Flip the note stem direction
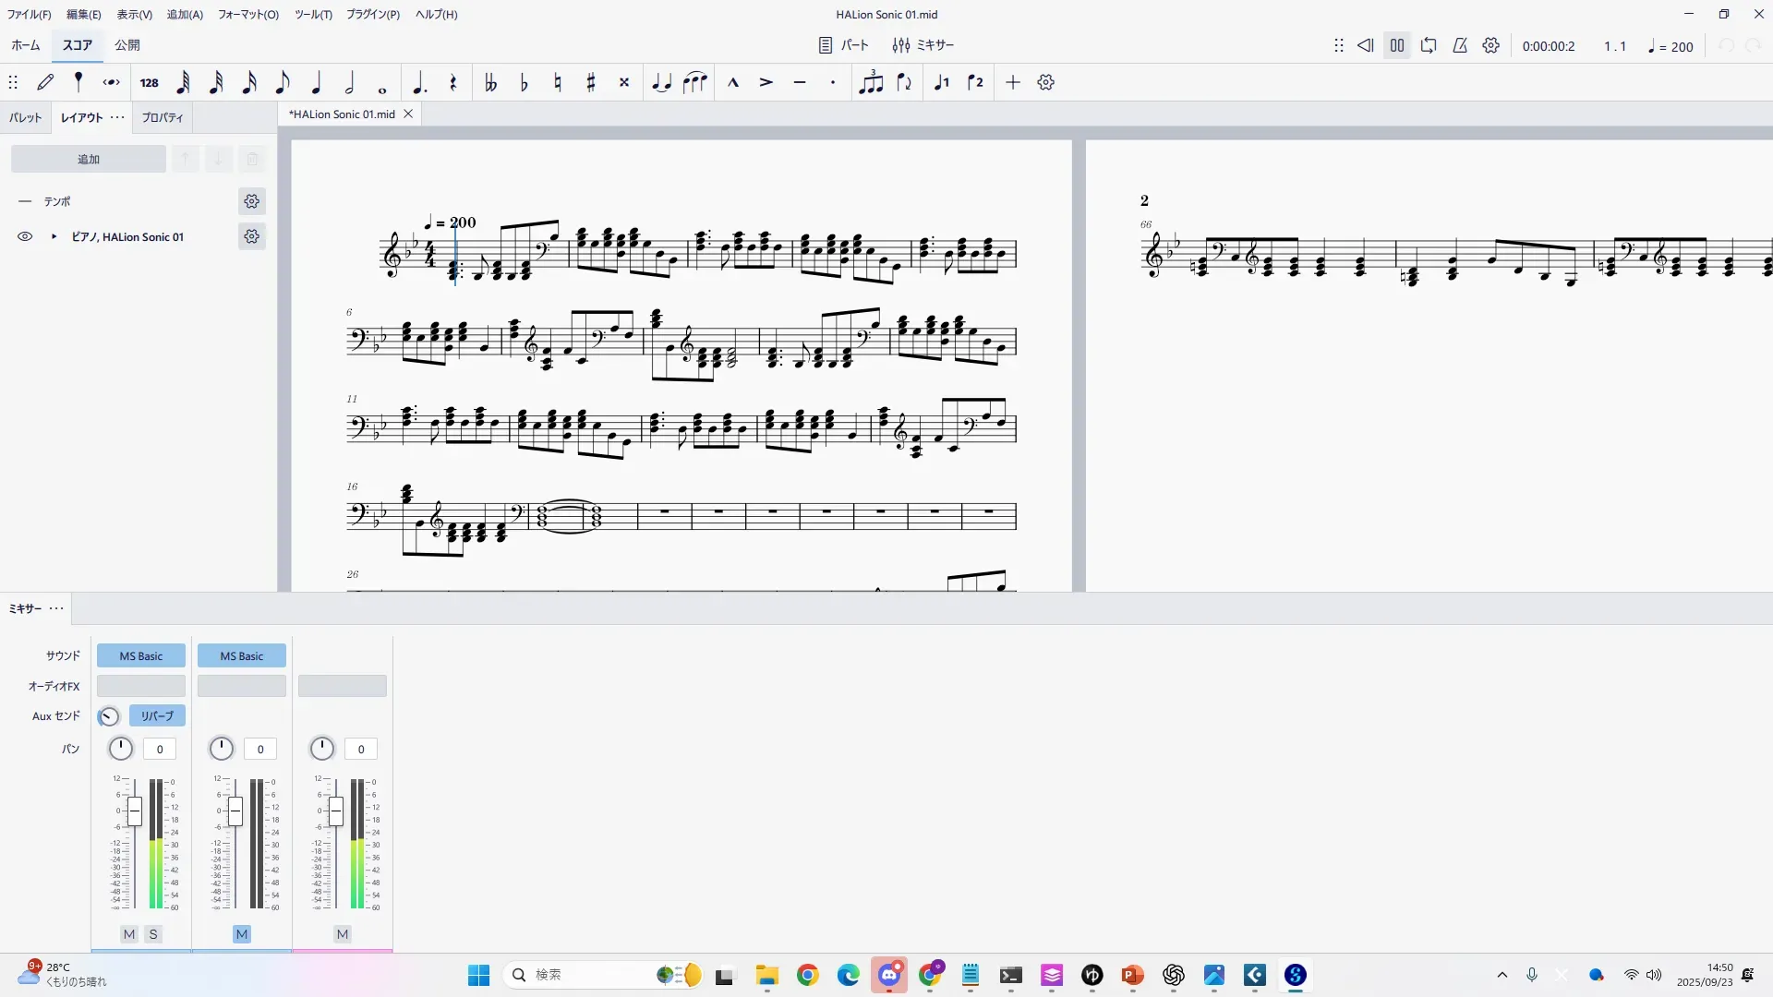1773x997 pixels. click(904, 82)
